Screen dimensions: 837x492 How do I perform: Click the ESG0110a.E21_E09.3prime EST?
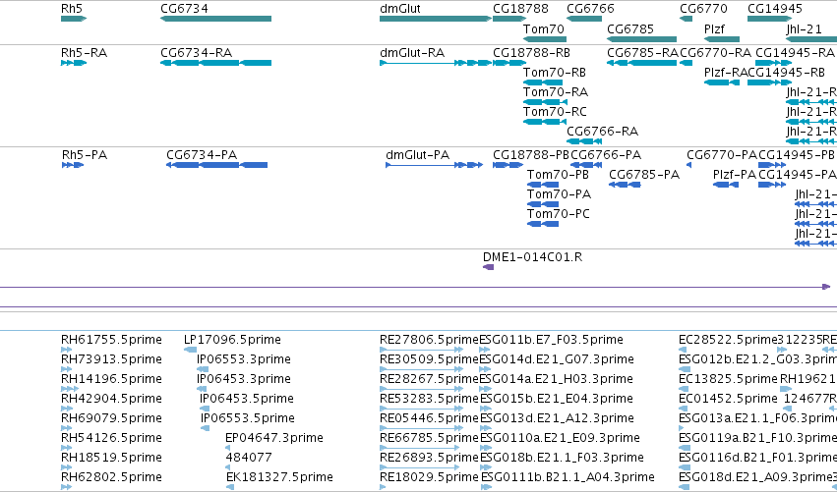pos(486,448)
